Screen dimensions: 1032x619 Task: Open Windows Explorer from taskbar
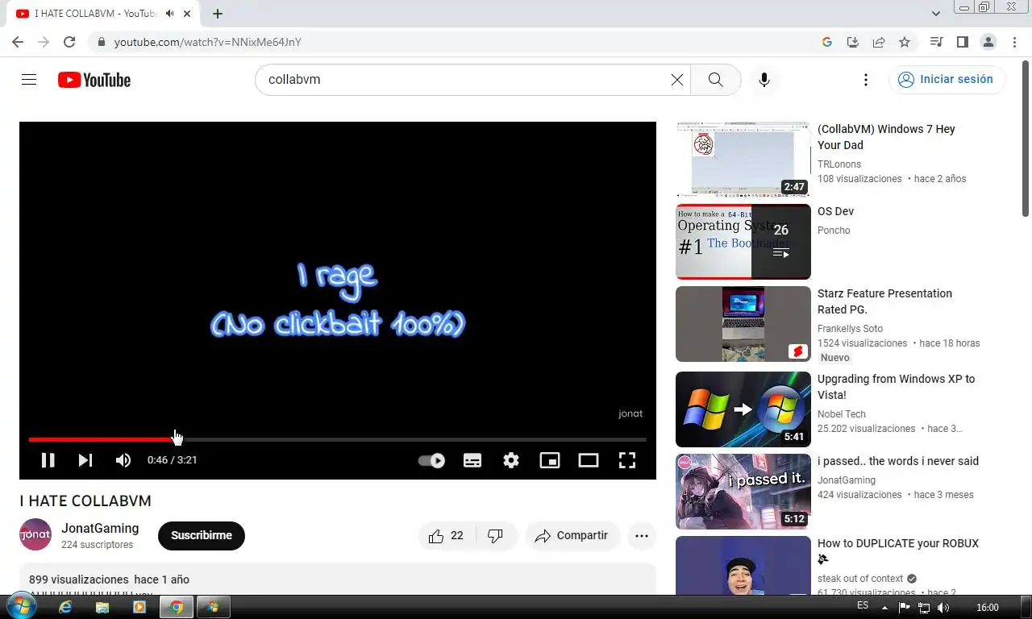[102, 607]
